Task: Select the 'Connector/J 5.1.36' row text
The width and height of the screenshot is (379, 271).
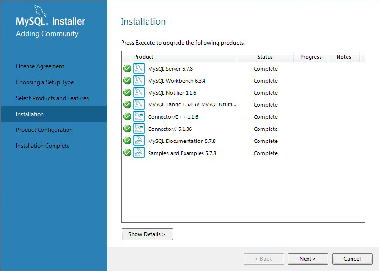Action: click(170, 129)
